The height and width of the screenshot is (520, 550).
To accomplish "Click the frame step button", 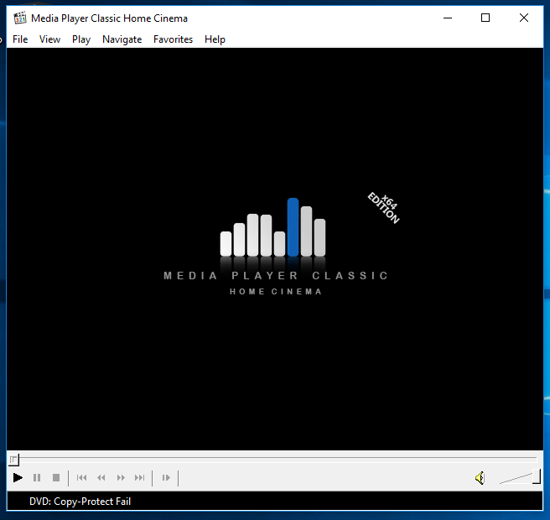I will (166, 478).
